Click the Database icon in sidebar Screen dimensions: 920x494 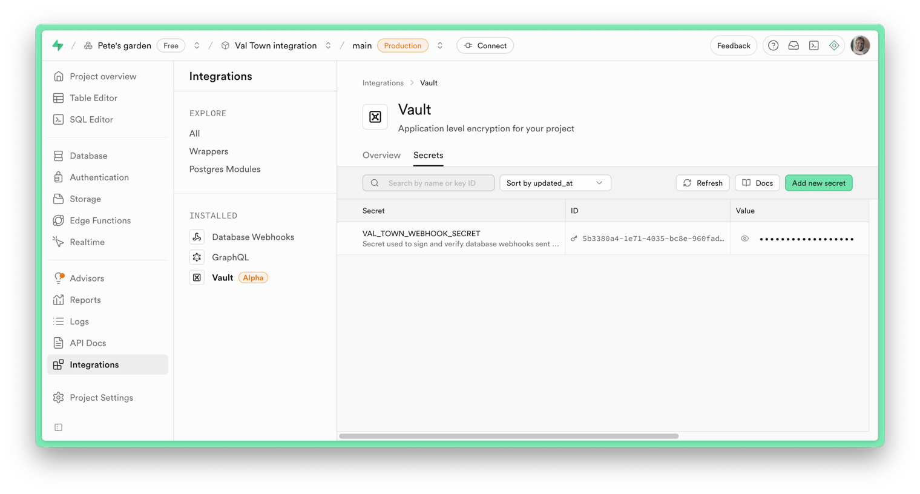click(x=59, y=156)
